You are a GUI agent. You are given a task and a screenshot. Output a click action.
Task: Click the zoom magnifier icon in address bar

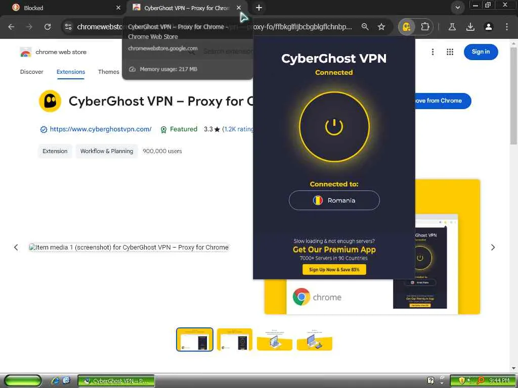365,27
